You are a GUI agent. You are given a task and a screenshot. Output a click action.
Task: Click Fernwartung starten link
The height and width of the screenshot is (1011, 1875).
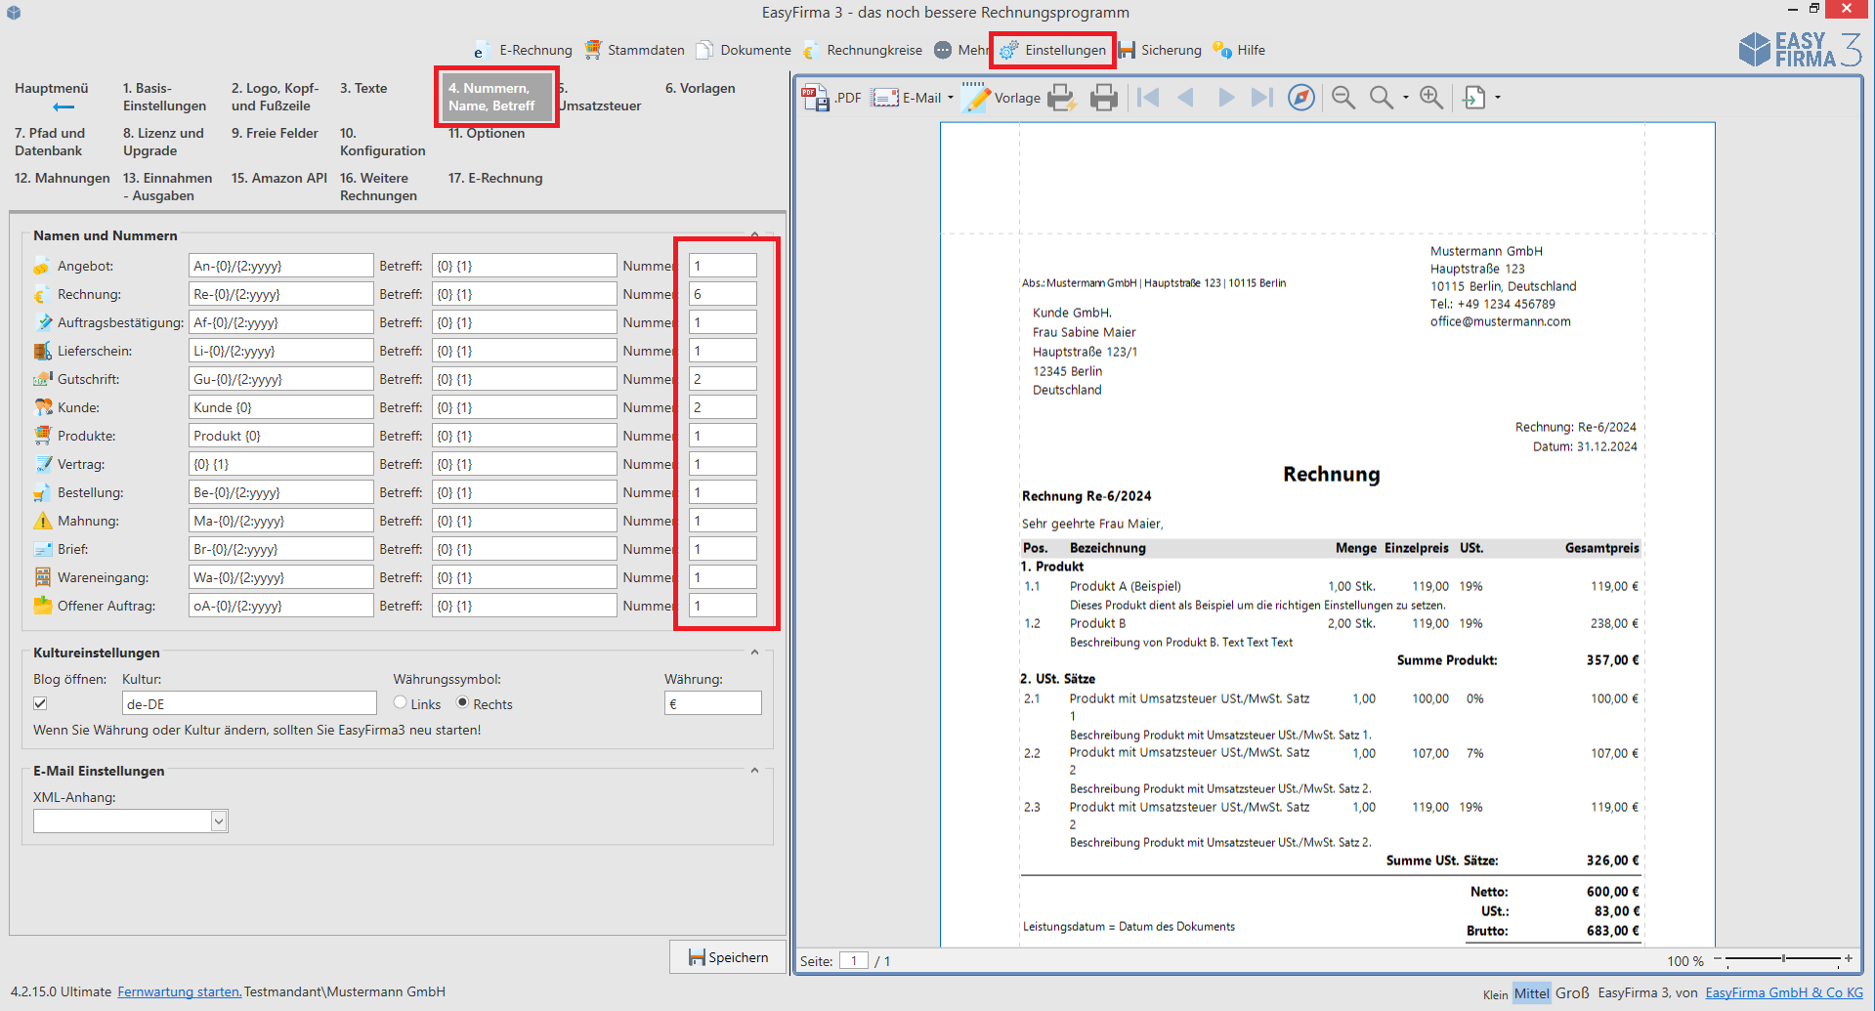point(180,991)
